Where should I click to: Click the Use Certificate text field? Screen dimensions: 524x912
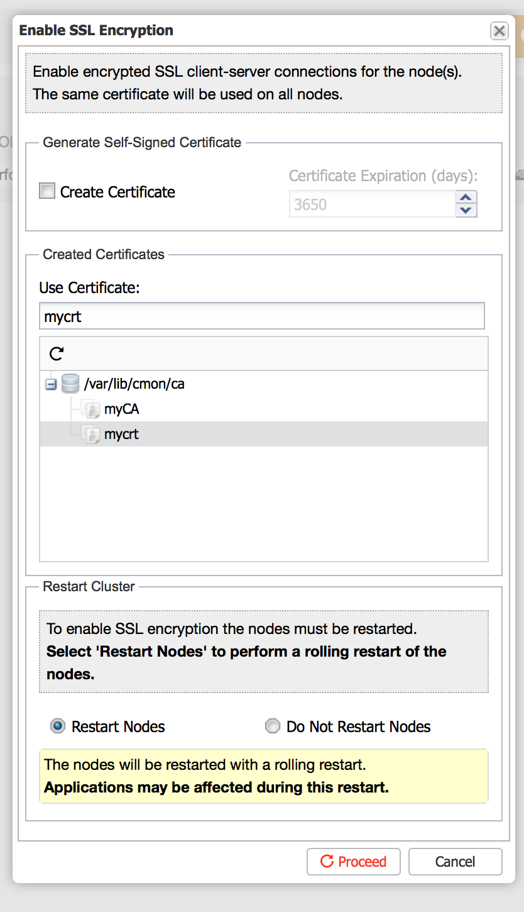tap(262, 316)
